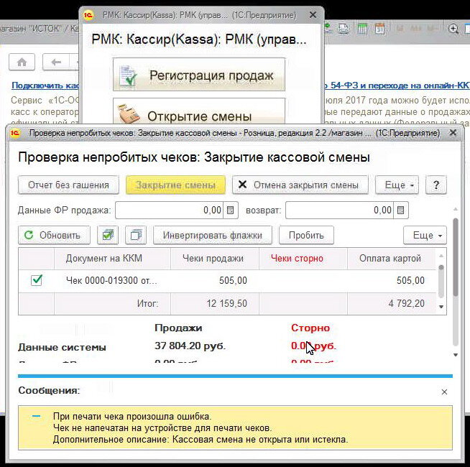Close the Проверка непробитых чеков window
Screen dimensions: 470x467
coord(453,132)
